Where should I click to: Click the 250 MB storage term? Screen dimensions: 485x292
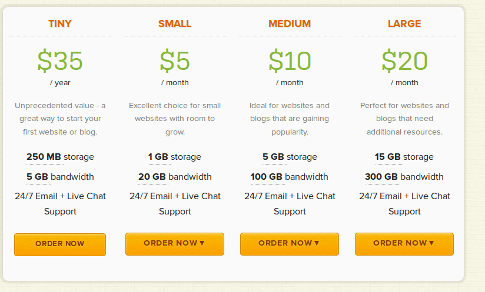click(45, 157)
